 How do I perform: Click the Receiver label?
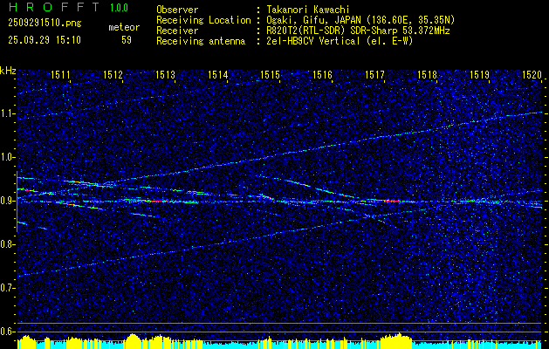(177, 31)
